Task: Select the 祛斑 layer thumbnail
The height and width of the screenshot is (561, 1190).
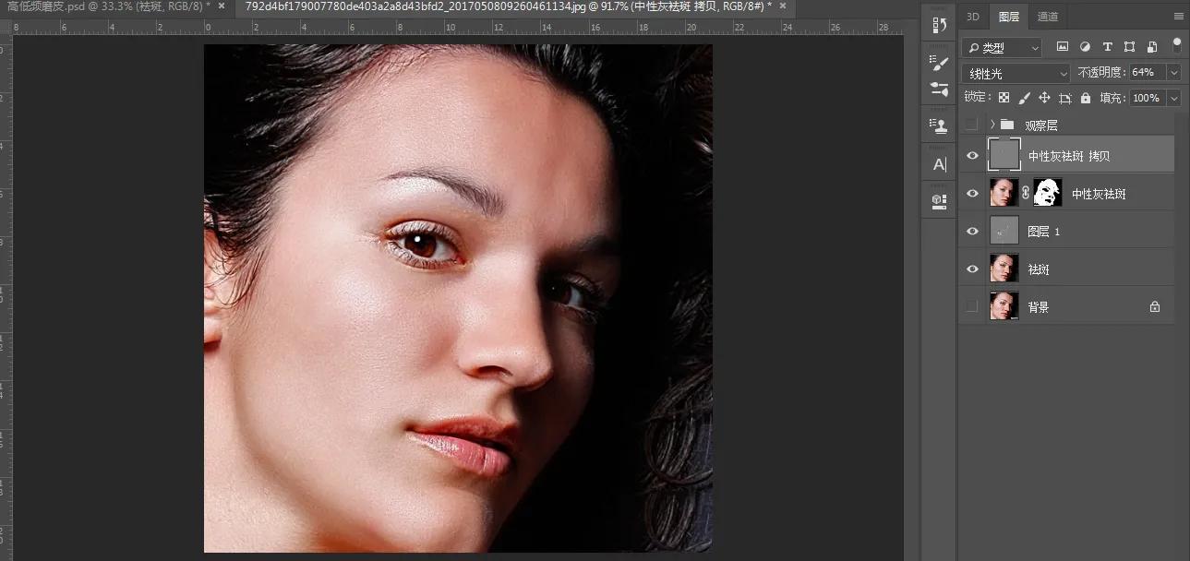Action: [x=1004, y=269]
